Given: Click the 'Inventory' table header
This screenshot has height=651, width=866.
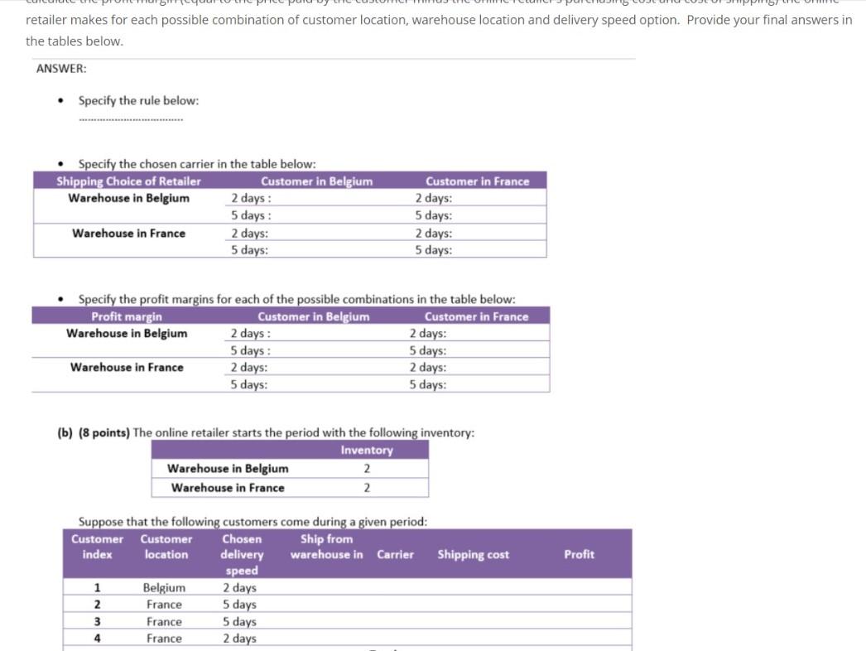Looking at the screenshot, I should click(x=367, y=450).
